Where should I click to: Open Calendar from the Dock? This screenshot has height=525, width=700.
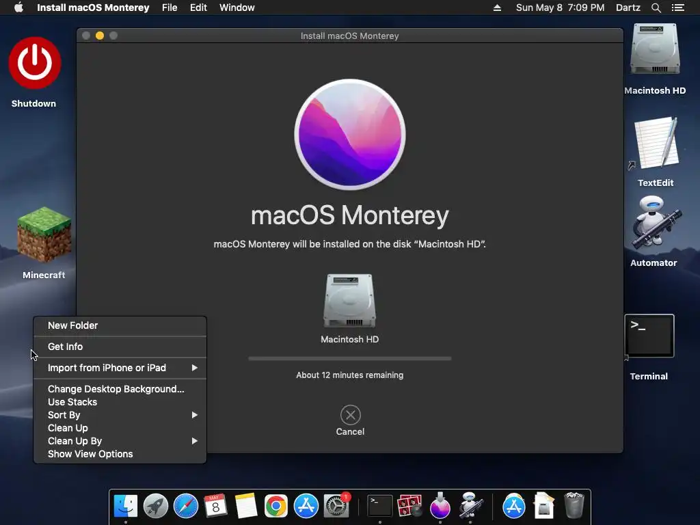pos(215,506)
